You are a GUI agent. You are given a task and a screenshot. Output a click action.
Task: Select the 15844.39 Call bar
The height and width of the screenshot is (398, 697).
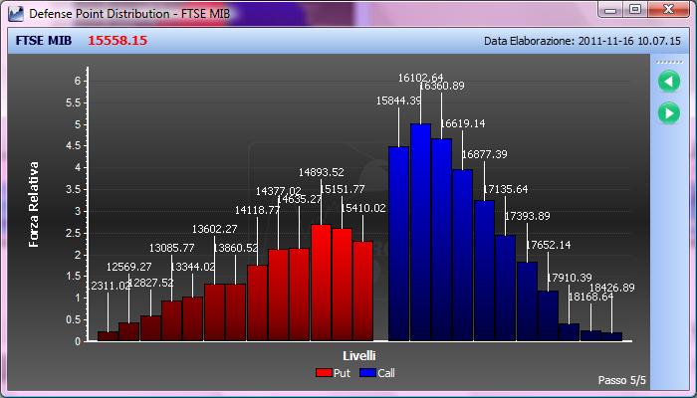[398, 244]
